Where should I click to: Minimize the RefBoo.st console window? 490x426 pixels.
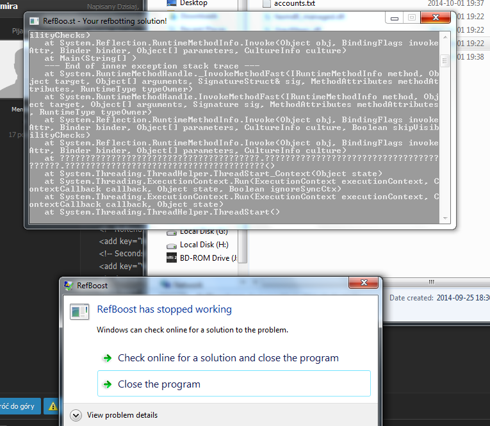395,18
